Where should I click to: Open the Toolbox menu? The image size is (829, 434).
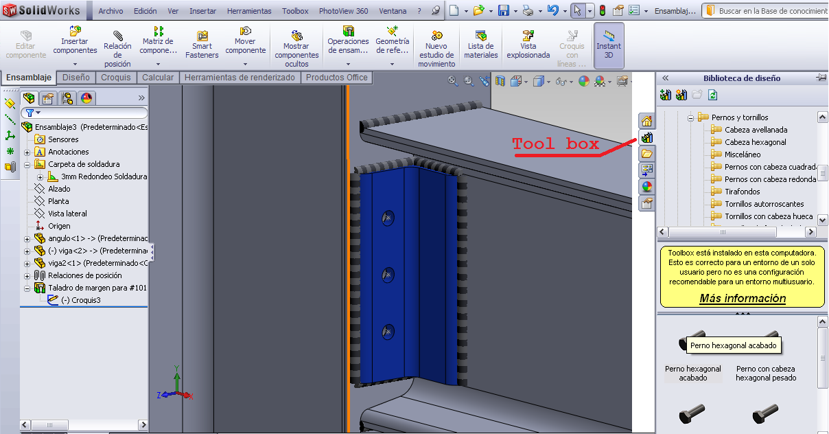(x=295, y=11)
